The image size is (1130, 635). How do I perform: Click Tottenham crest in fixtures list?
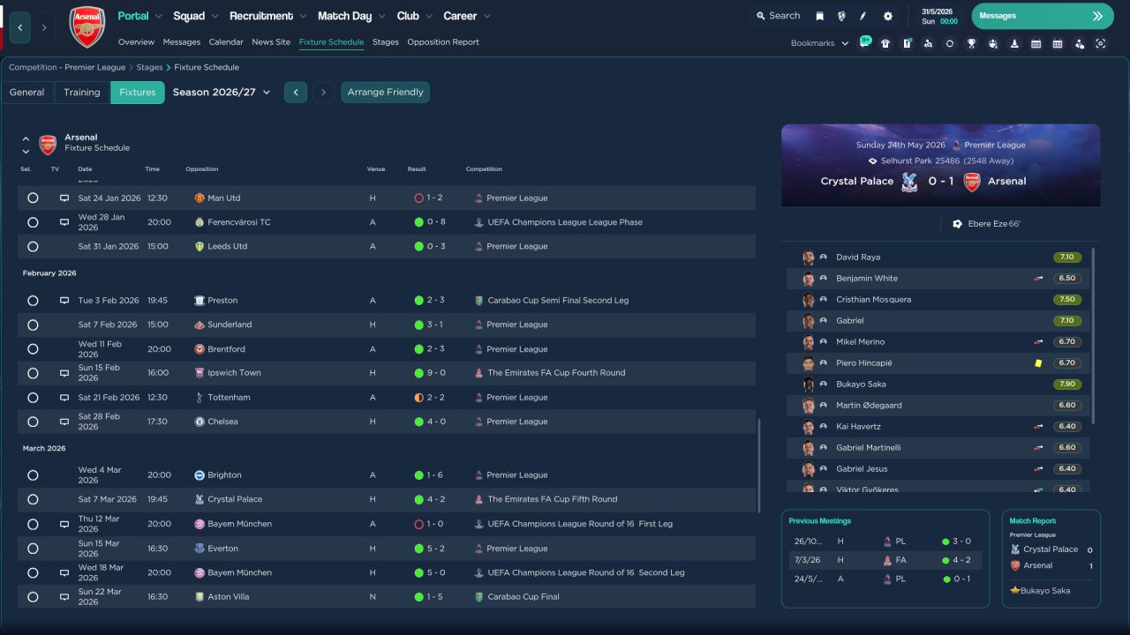pyautogui.click(x=200, y=398)
